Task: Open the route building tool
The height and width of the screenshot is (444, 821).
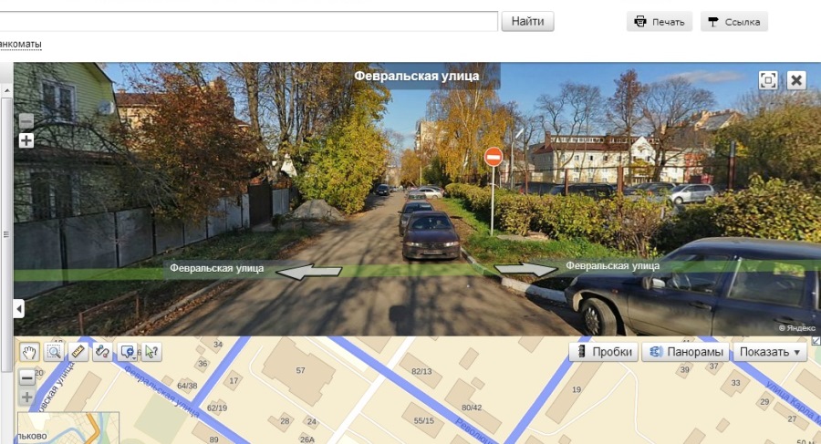Action: 102,352
